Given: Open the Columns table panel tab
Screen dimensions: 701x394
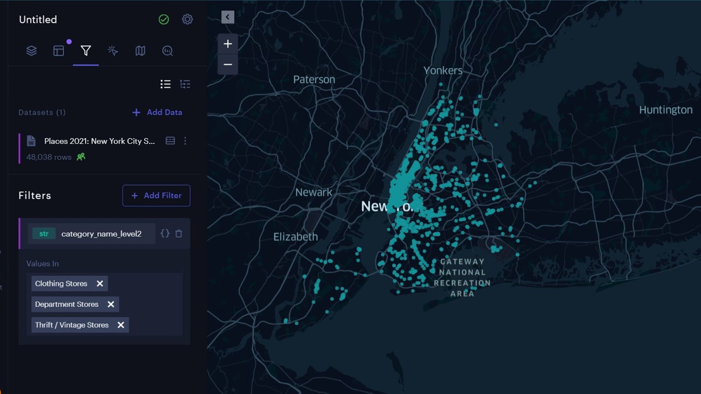Looking at the screenshot, I should point(59,51).
